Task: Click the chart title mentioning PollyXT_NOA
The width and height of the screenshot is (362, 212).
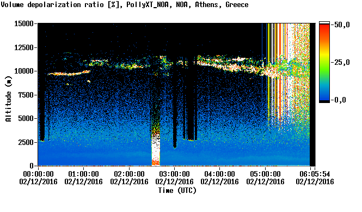Action: point(125,5)
